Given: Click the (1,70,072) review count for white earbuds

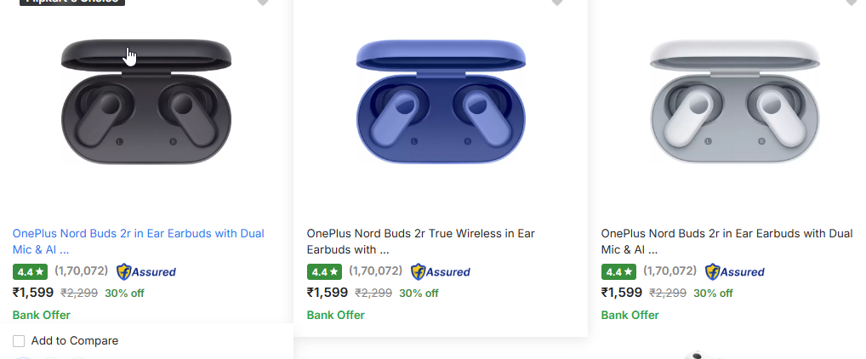Looking at the screenshot, I should pyautogui.click(x=670, y=271).
